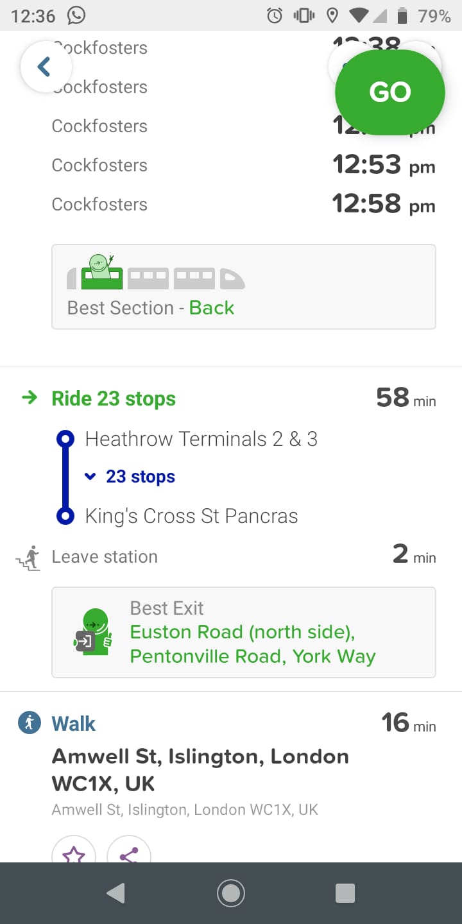The height and width of the screenshot is (924, 462).
Task: Select the 12:53 pm Cockfosters departure
Action: 243,166
